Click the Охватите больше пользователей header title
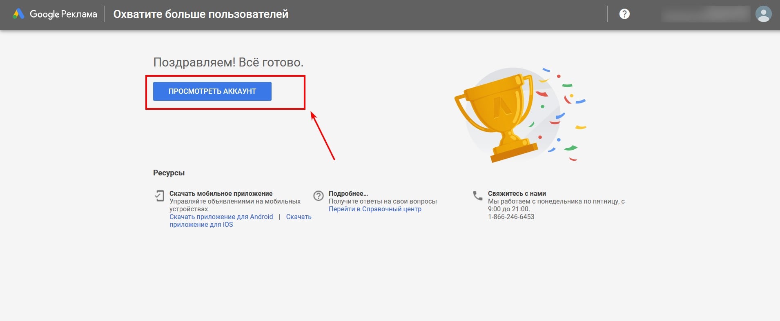The width and height of the screenshot is (780, 321). tap(201, 14)
